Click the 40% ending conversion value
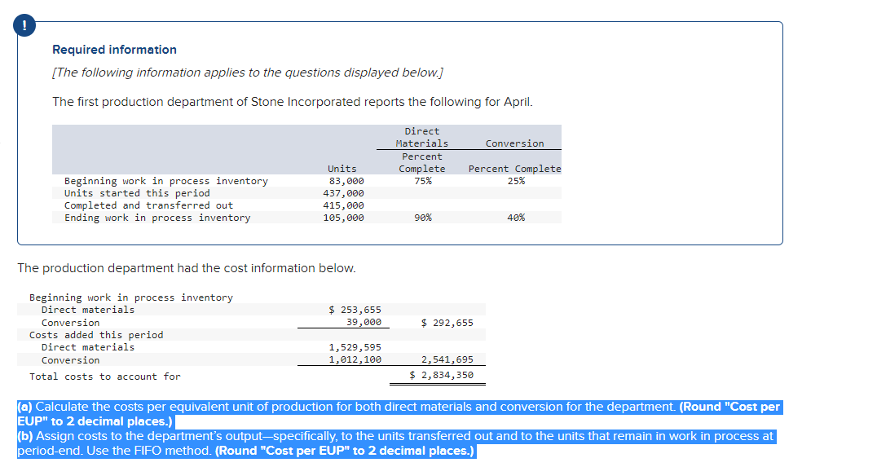This screenshot has width=877, height=467. (x=516, y=218)
